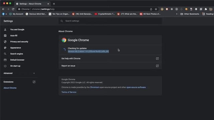Click the external-link icon for Report an issue

[x=157, y=66]
